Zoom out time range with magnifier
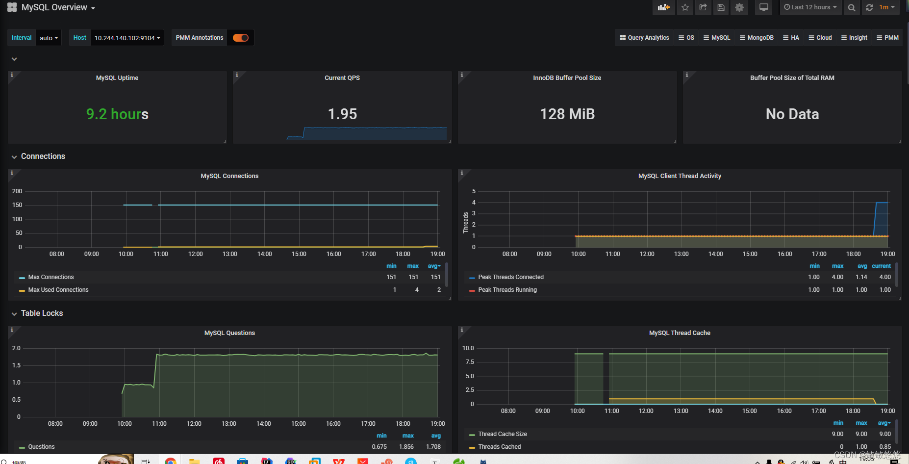The width and height of the screenshot is (909, 464). [x=852, y=7]
